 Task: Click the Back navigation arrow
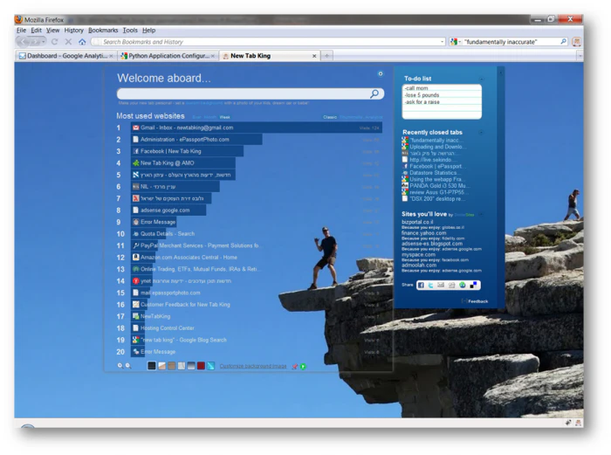click(x=23, y=41)
